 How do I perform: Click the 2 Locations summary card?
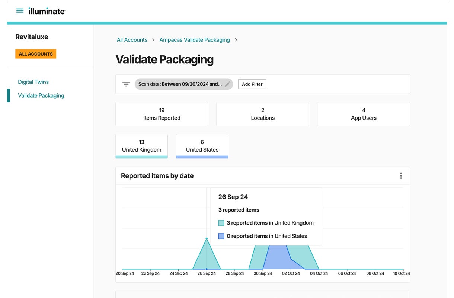tap(262, 114)
